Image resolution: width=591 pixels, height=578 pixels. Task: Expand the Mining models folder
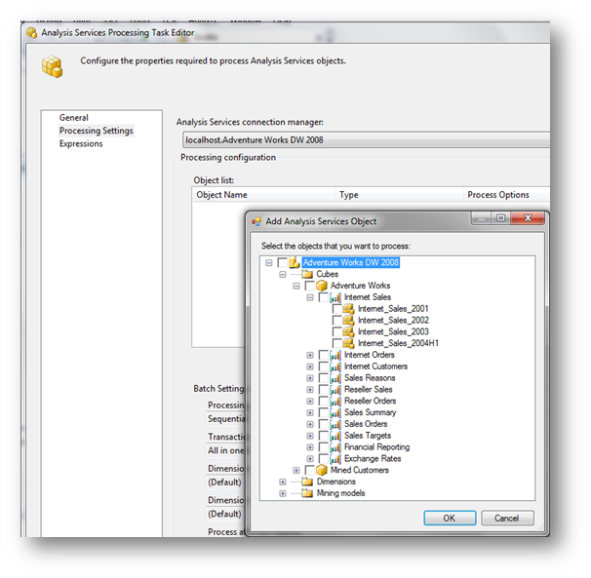point(283,493)
